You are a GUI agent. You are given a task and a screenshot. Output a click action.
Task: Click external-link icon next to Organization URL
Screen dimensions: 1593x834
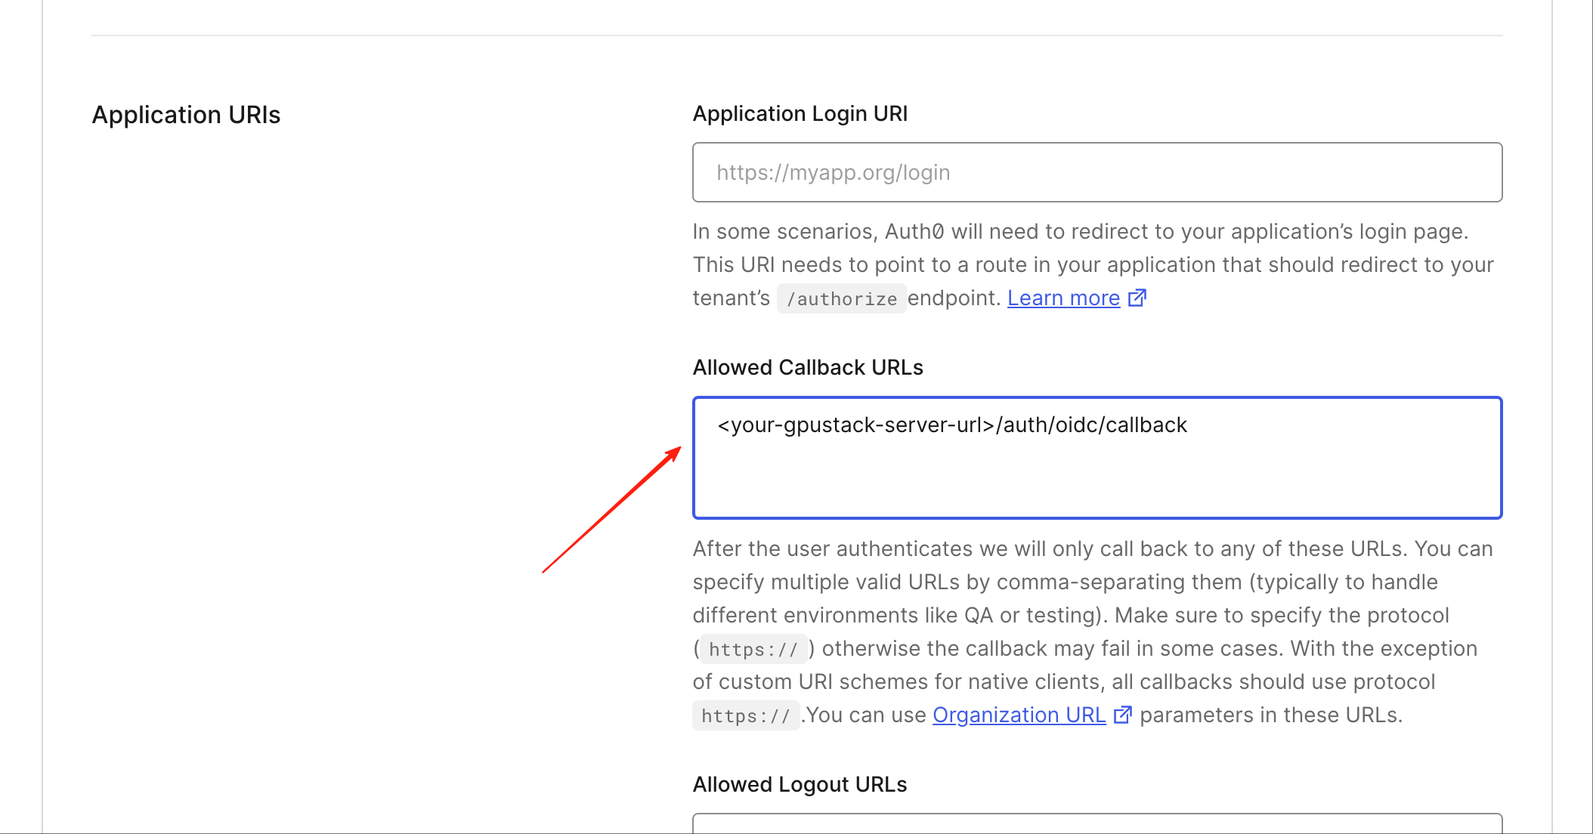pos(1123,715)
